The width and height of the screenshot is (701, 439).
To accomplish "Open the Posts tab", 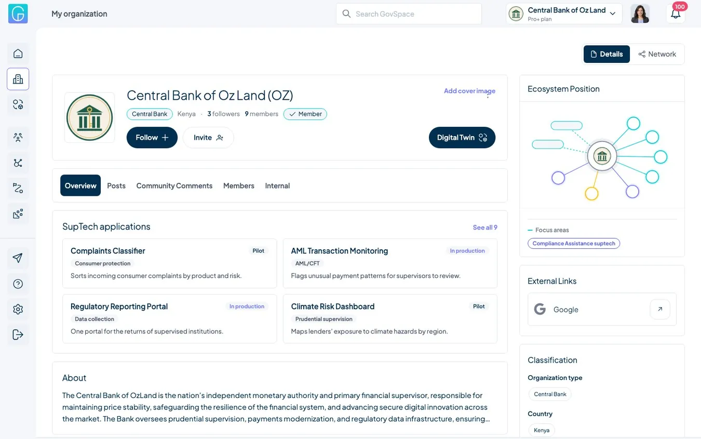I will point(116,185).
